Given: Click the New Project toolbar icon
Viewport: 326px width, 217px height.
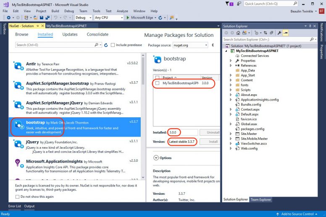Looking at the screenshot, I should point(26,18).
